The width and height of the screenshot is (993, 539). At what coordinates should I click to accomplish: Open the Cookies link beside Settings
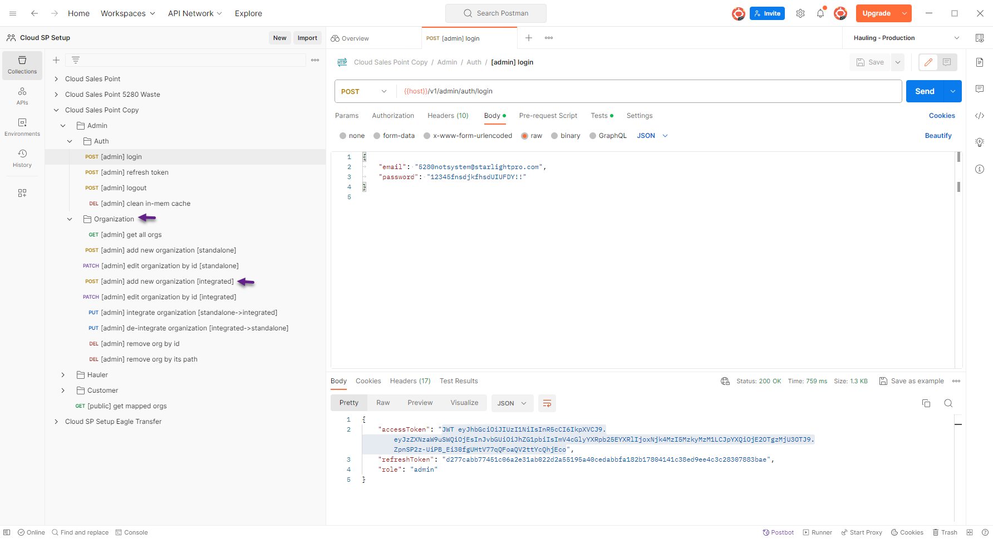click(942, 116)
